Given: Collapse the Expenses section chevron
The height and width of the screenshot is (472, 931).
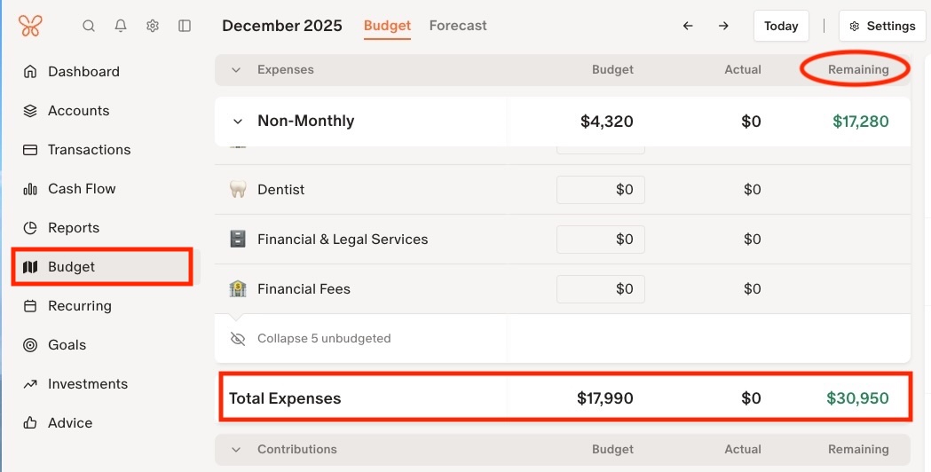Looking at the screenshot, I should (x=236, y=69).
